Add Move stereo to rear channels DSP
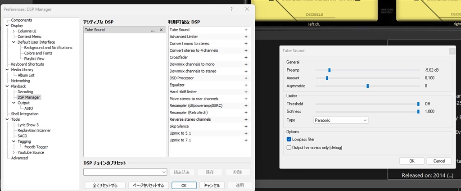Image resolution: width=461 pixels, height=191 pixels. pyautogui.click(x=246, y=99)
